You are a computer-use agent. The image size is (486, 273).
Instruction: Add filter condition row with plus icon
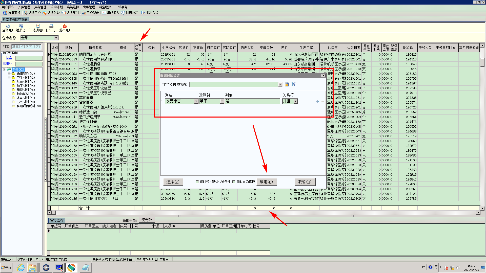(317, 101)
